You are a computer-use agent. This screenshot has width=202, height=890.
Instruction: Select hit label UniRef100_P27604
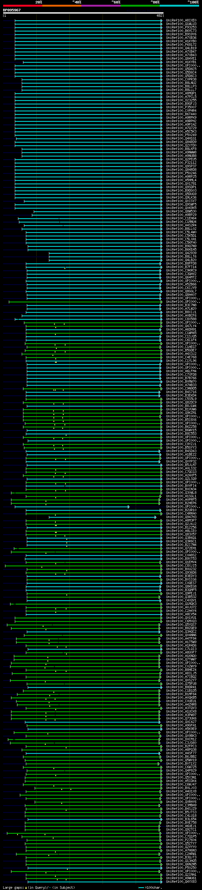(181, 840)
